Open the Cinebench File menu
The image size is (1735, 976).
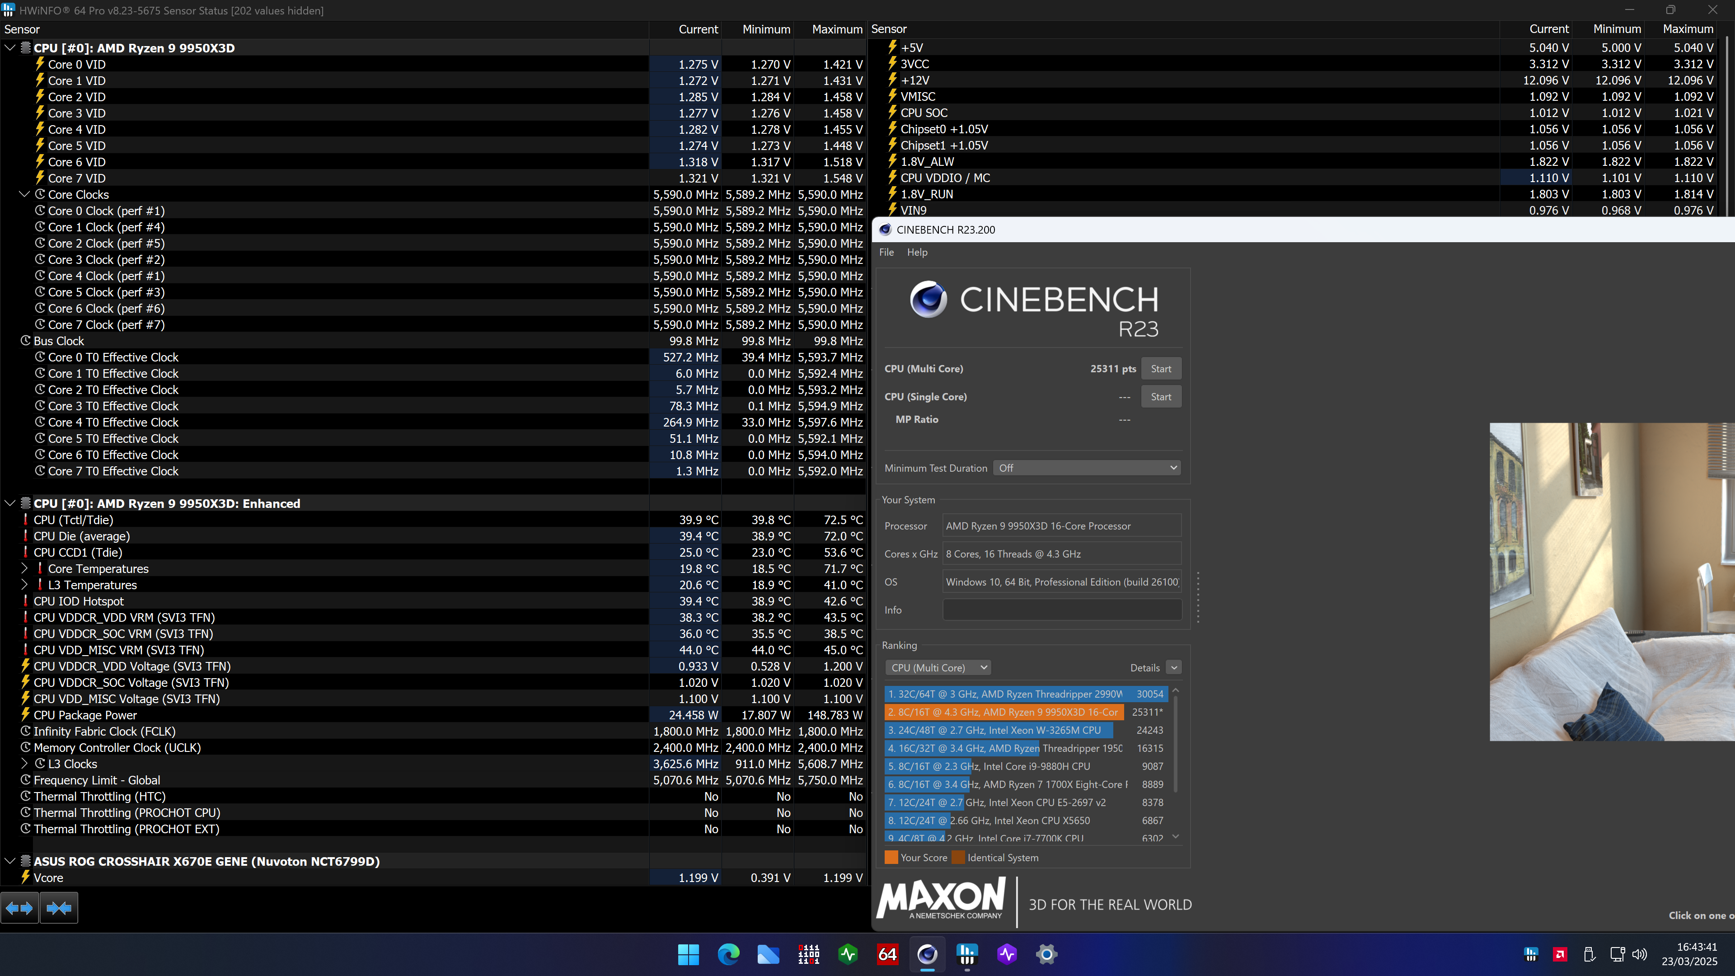[886, 252]
